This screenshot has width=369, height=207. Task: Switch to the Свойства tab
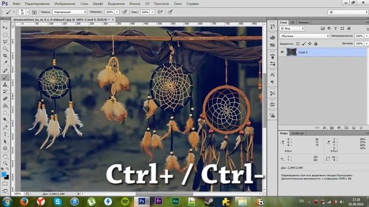point(298,133)
